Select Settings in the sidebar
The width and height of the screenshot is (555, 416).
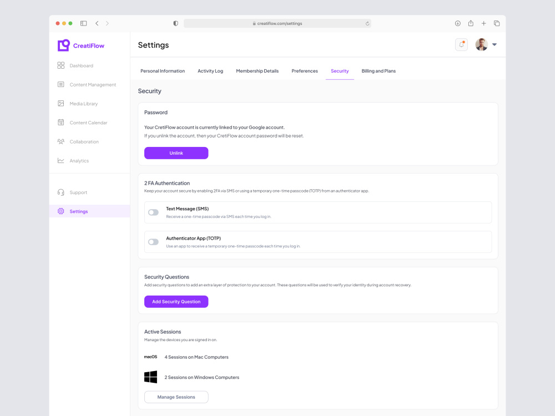(x=89, y=211)
